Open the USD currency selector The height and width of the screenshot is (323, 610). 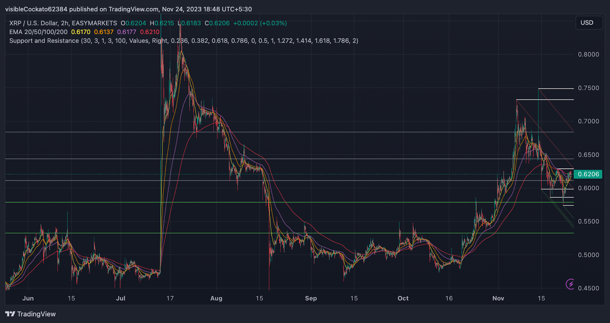click(589, 23)
